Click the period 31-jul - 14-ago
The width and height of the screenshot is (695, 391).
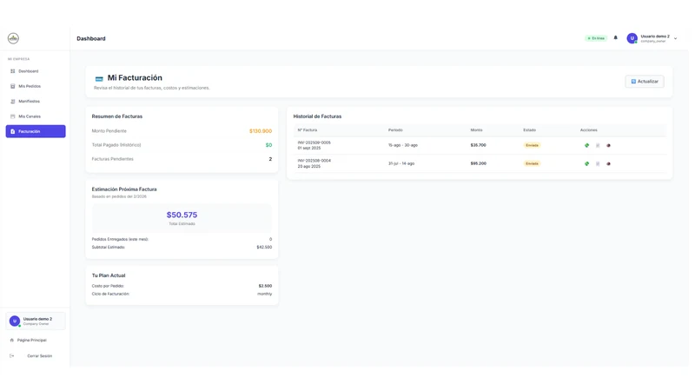pos(401,163)
